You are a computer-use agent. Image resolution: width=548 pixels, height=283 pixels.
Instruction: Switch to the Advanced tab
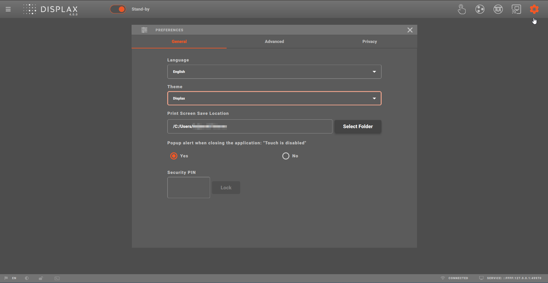click(274, 42)
